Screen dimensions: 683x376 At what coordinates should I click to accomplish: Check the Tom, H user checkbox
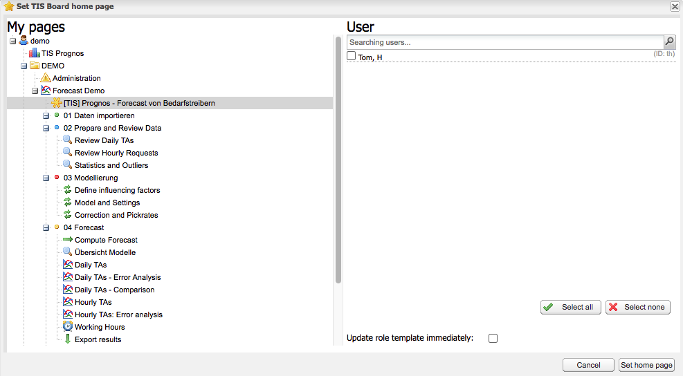point(351,56)
